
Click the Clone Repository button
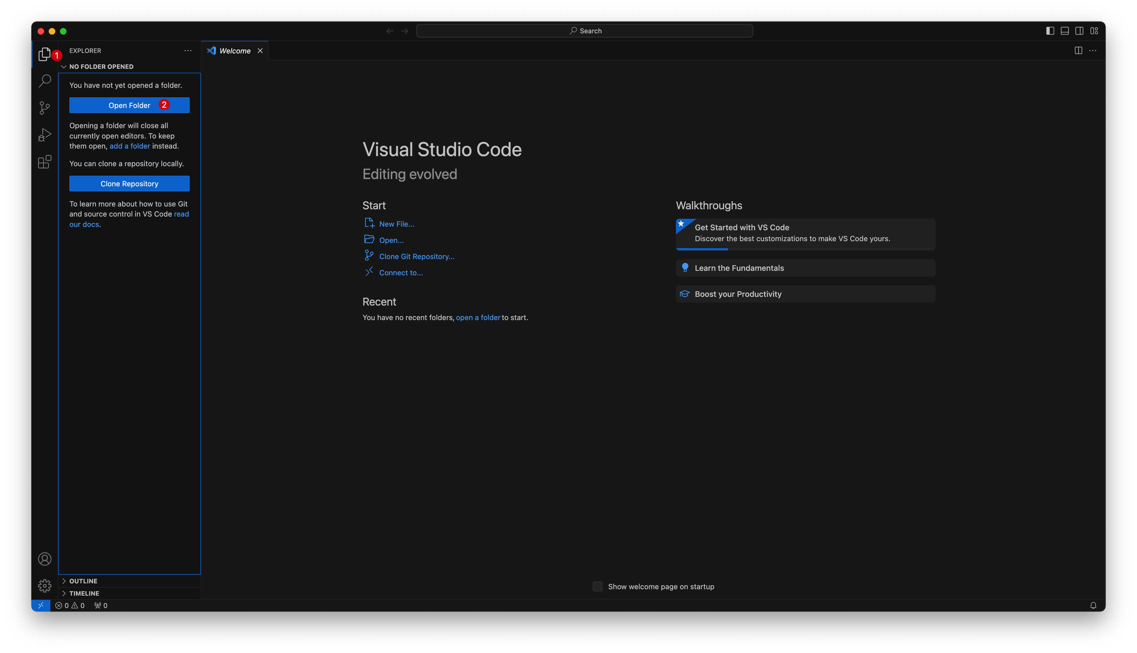tap(129, 184)
